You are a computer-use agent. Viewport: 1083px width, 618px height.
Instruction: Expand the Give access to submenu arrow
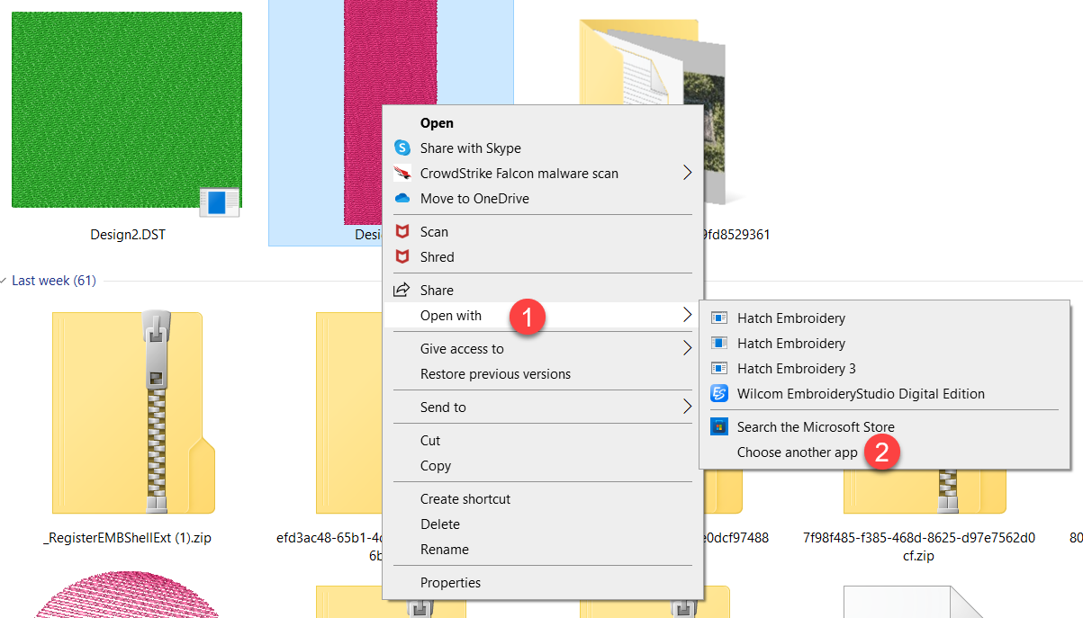coord(688,348)
